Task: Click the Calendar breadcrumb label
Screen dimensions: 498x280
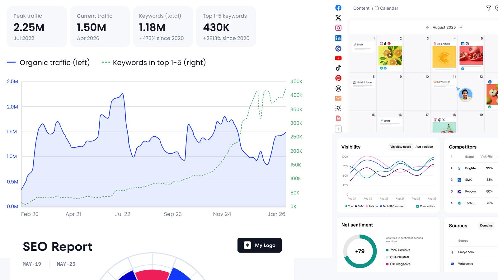Action: (389, 8)
